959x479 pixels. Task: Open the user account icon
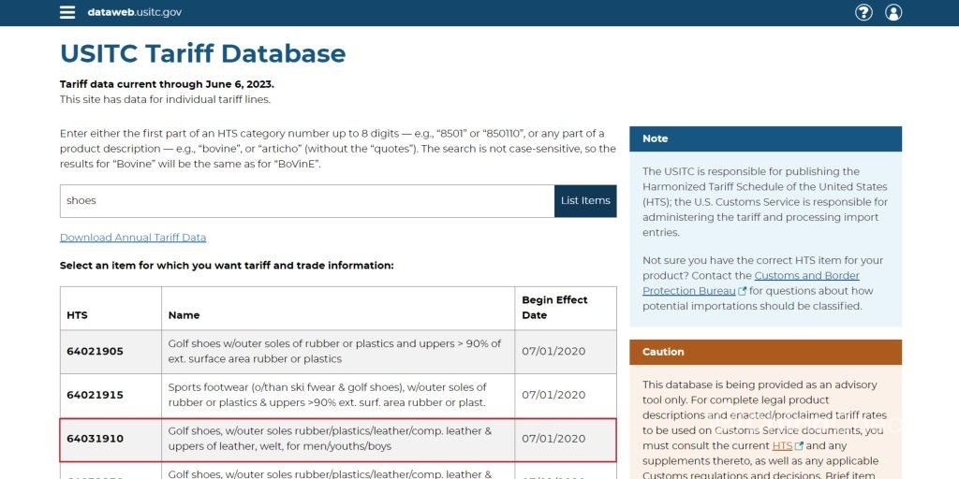tap(893, 12)
